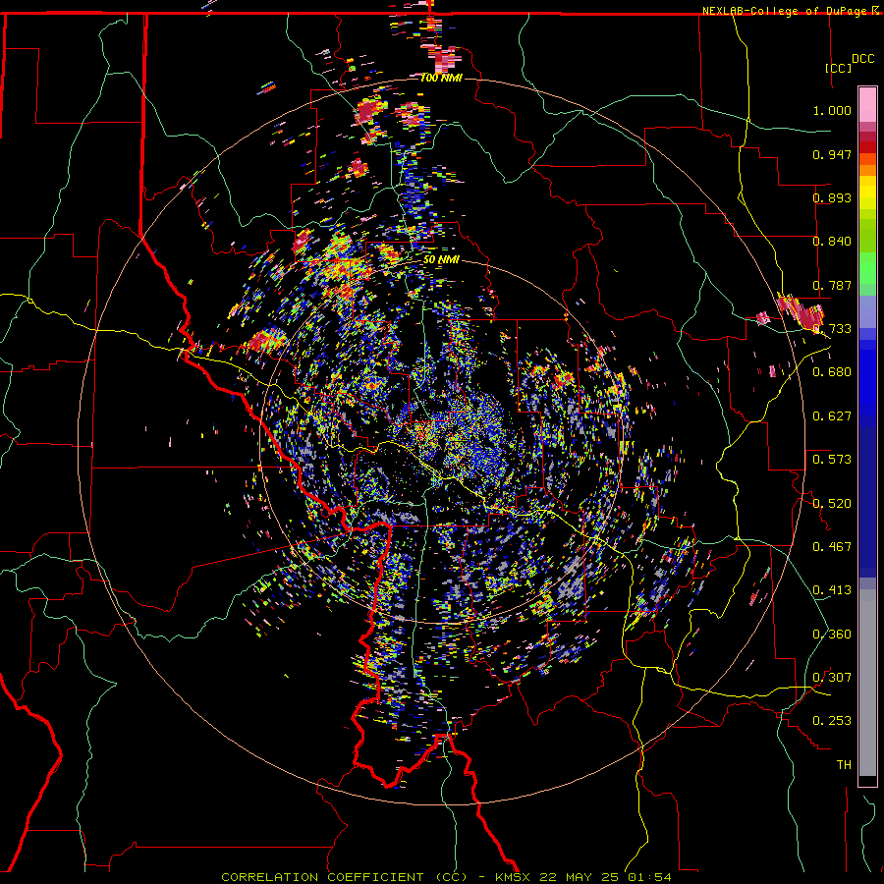Click the 0.840 legend value
884x884 pixels.
coord(832,242)
